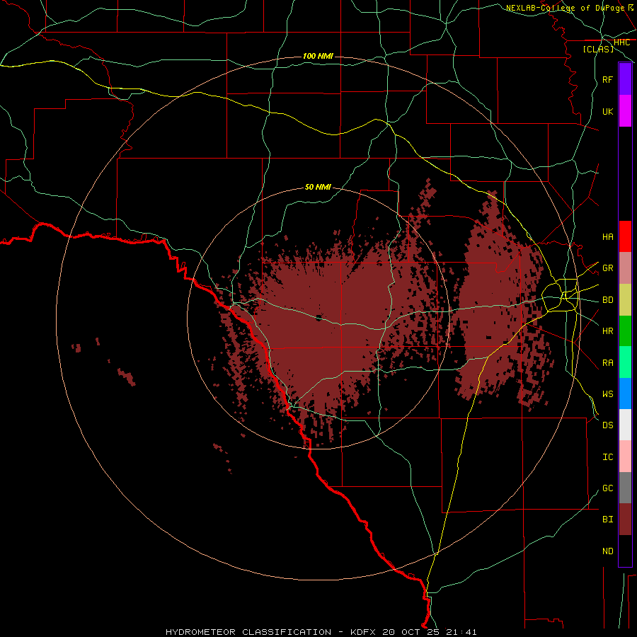Click the 21:41 timestamp

461,632
